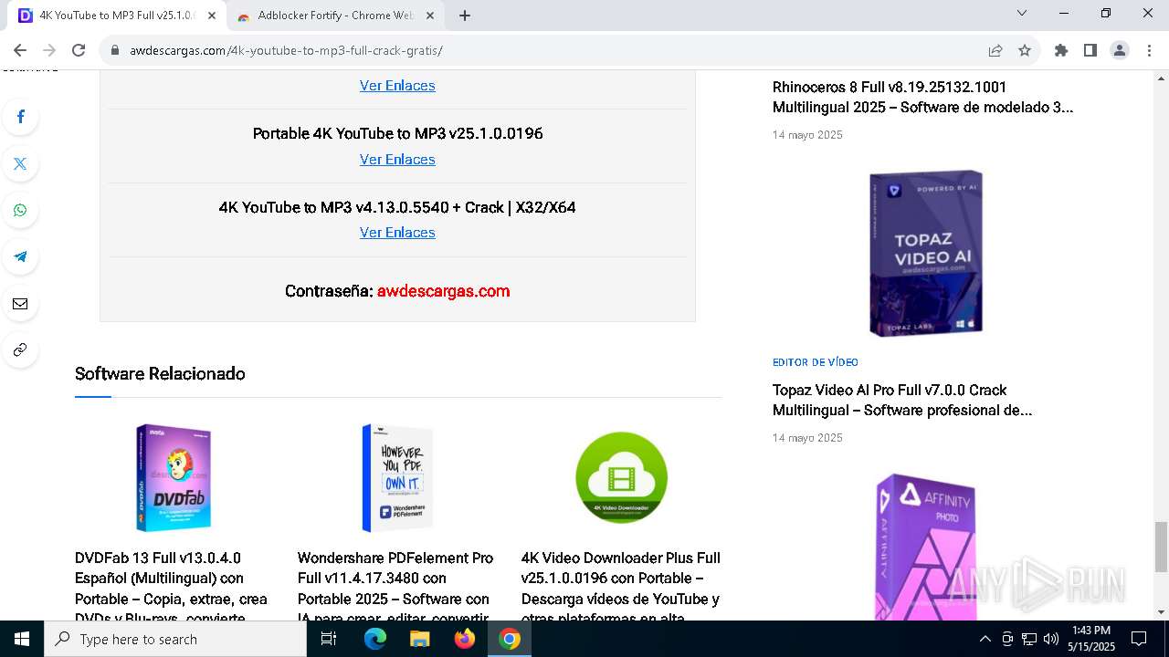Open 4K Video Downloader Plus Full post

tap(621, 588)
